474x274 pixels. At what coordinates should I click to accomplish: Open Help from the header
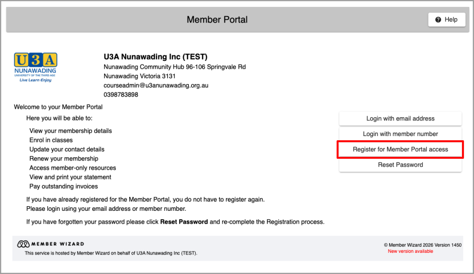pos(447,19)
